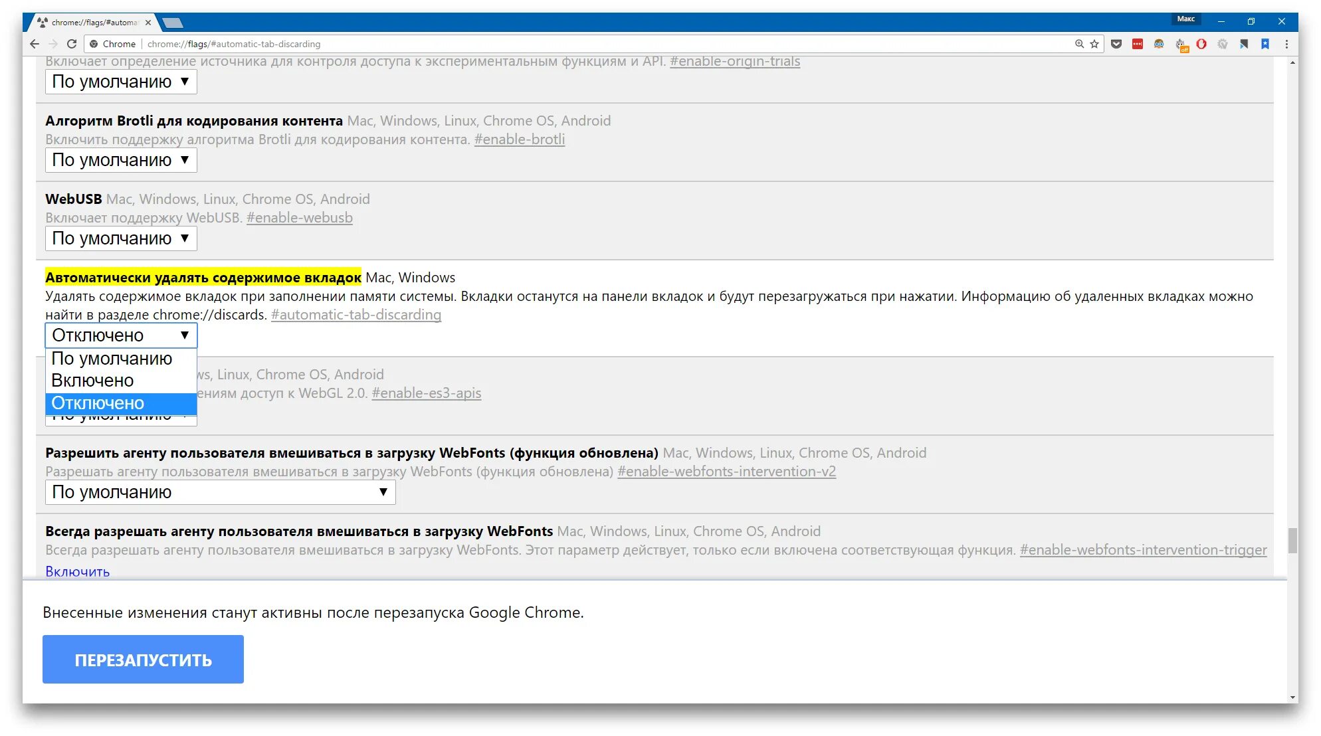This screenshot has width=1321, height=736.
Task: Click the extension icon with orange 'off' badge
Action: coord(1181,45)
